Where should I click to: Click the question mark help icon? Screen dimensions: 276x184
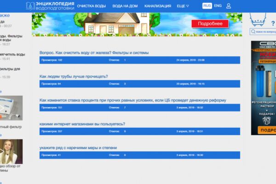point(273,23)
